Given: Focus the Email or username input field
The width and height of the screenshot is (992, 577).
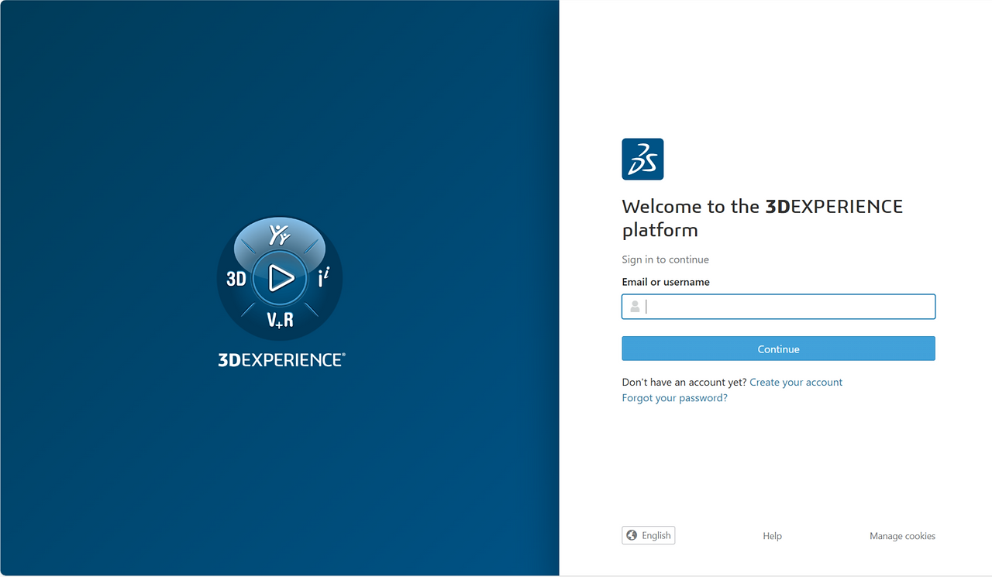Looking at the screenshot, I should coord(778,307).
